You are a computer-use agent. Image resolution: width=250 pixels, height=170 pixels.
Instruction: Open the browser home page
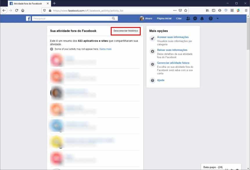(23, 10)
